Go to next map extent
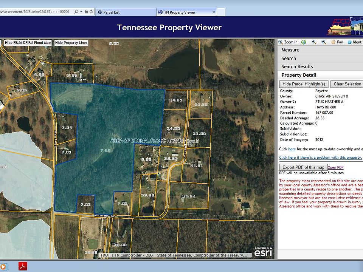Viewport: 363px width, 272px height. coord(324,42)
